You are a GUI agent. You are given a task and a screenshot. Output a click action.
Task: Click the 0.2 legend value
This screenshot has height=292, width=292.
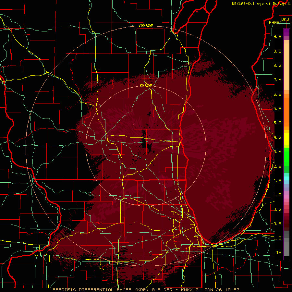tap(277, 210)
